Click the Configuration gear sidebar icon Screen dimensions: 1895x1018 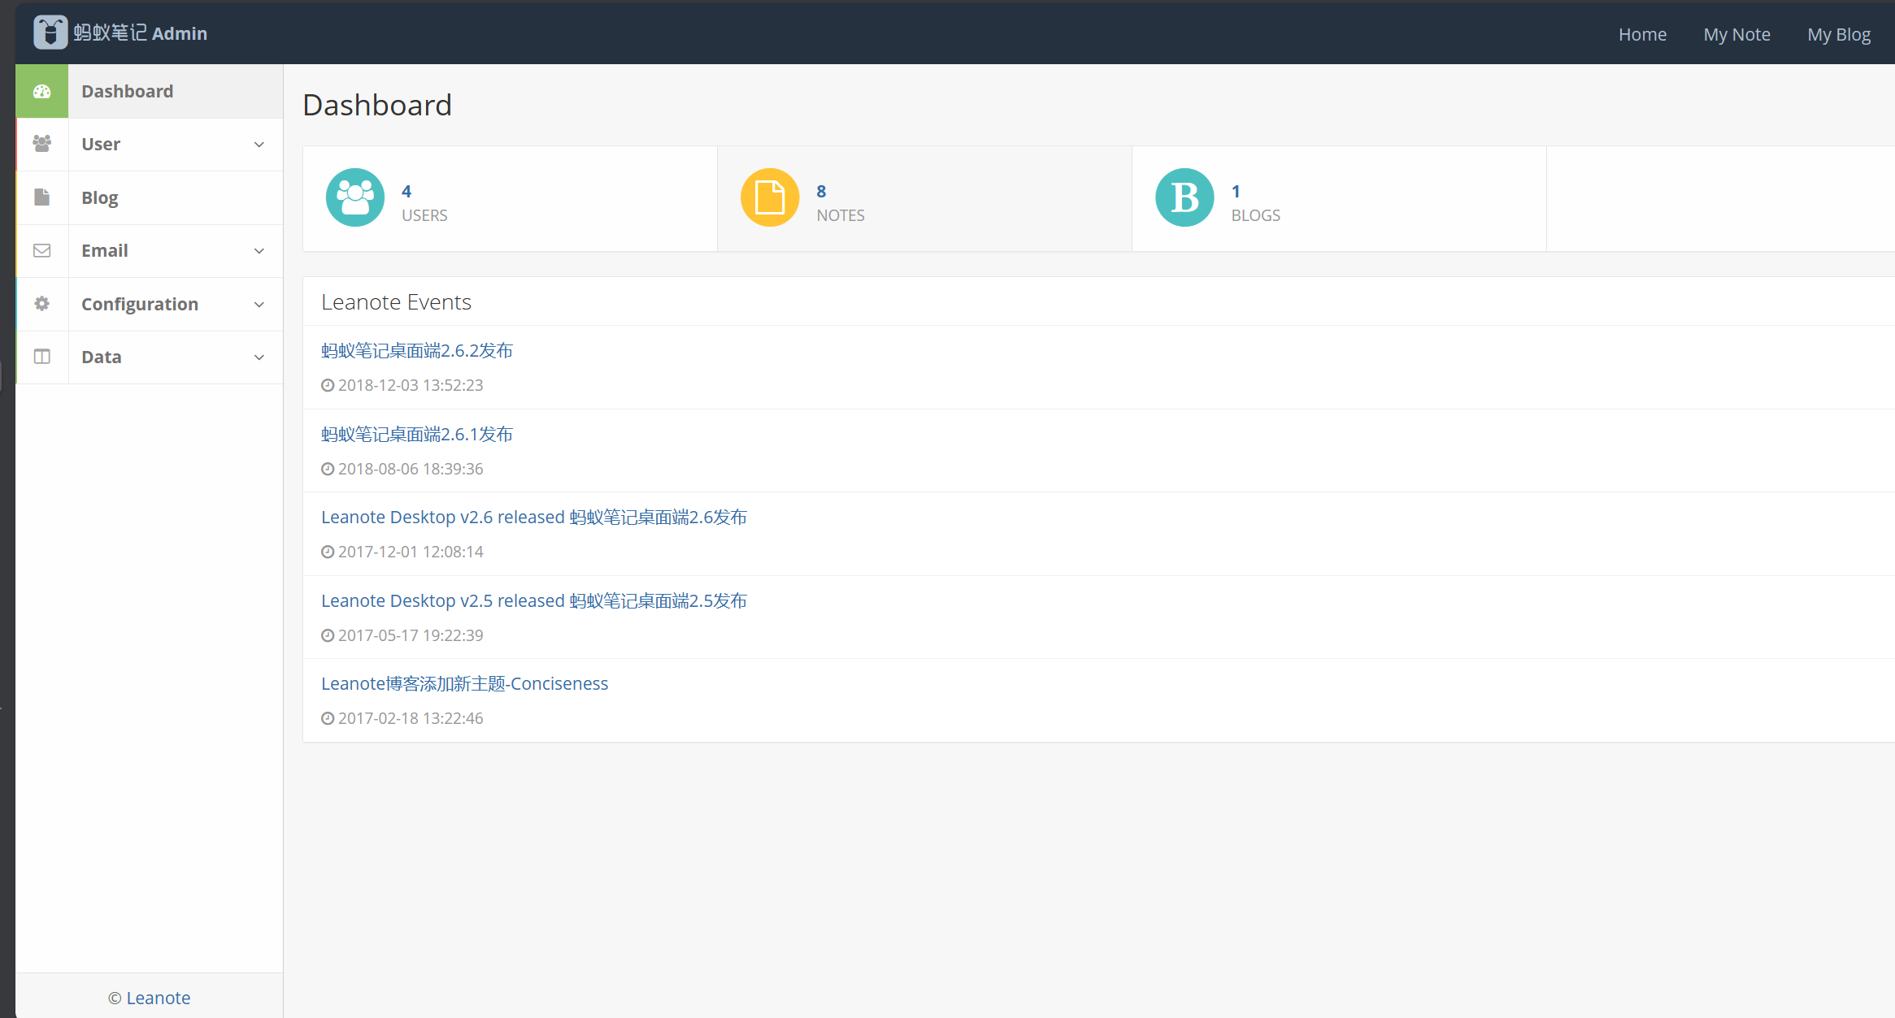pos(42,304)
